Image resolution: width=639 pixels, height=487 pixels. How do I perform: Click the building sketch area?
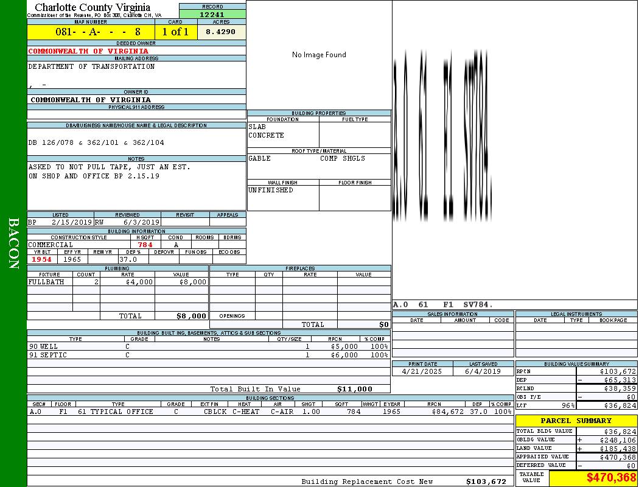coord(514,152)
